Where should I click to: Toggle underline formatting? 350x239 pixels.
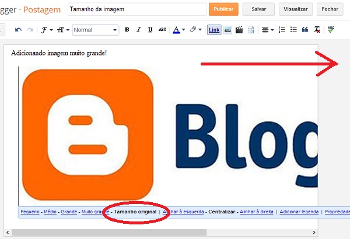(150, 30)
